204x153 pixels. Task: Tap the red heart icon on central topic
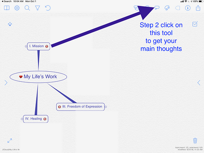(x=21, y=77)
